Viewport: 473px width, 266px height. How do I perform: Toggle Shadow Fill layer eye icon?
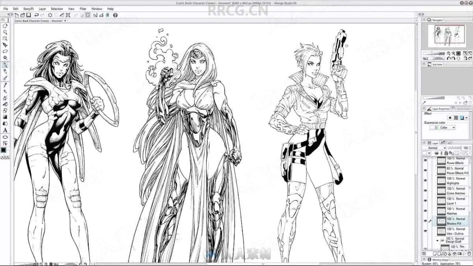tap(425, 221)
